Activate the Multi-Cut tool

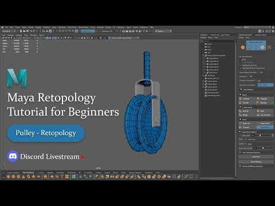tap(247, 123)
